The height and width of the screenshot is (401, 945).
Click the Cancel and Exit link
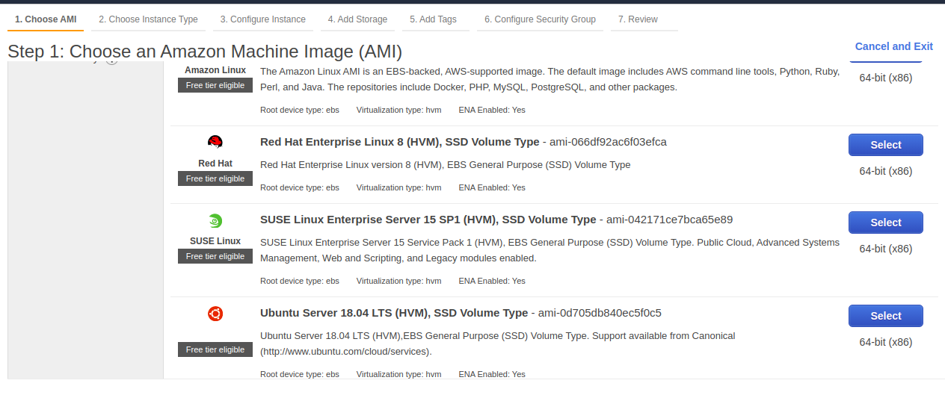(893, 46)
